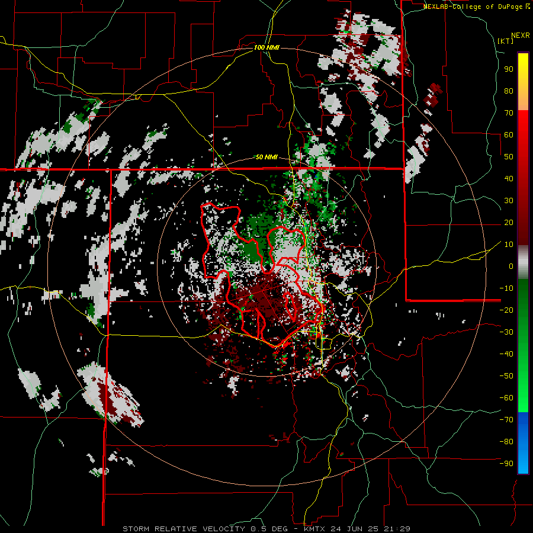The image size is (533, 533).
Task: Select the 50 value on the velocity scale
Action: coord(509,157)
